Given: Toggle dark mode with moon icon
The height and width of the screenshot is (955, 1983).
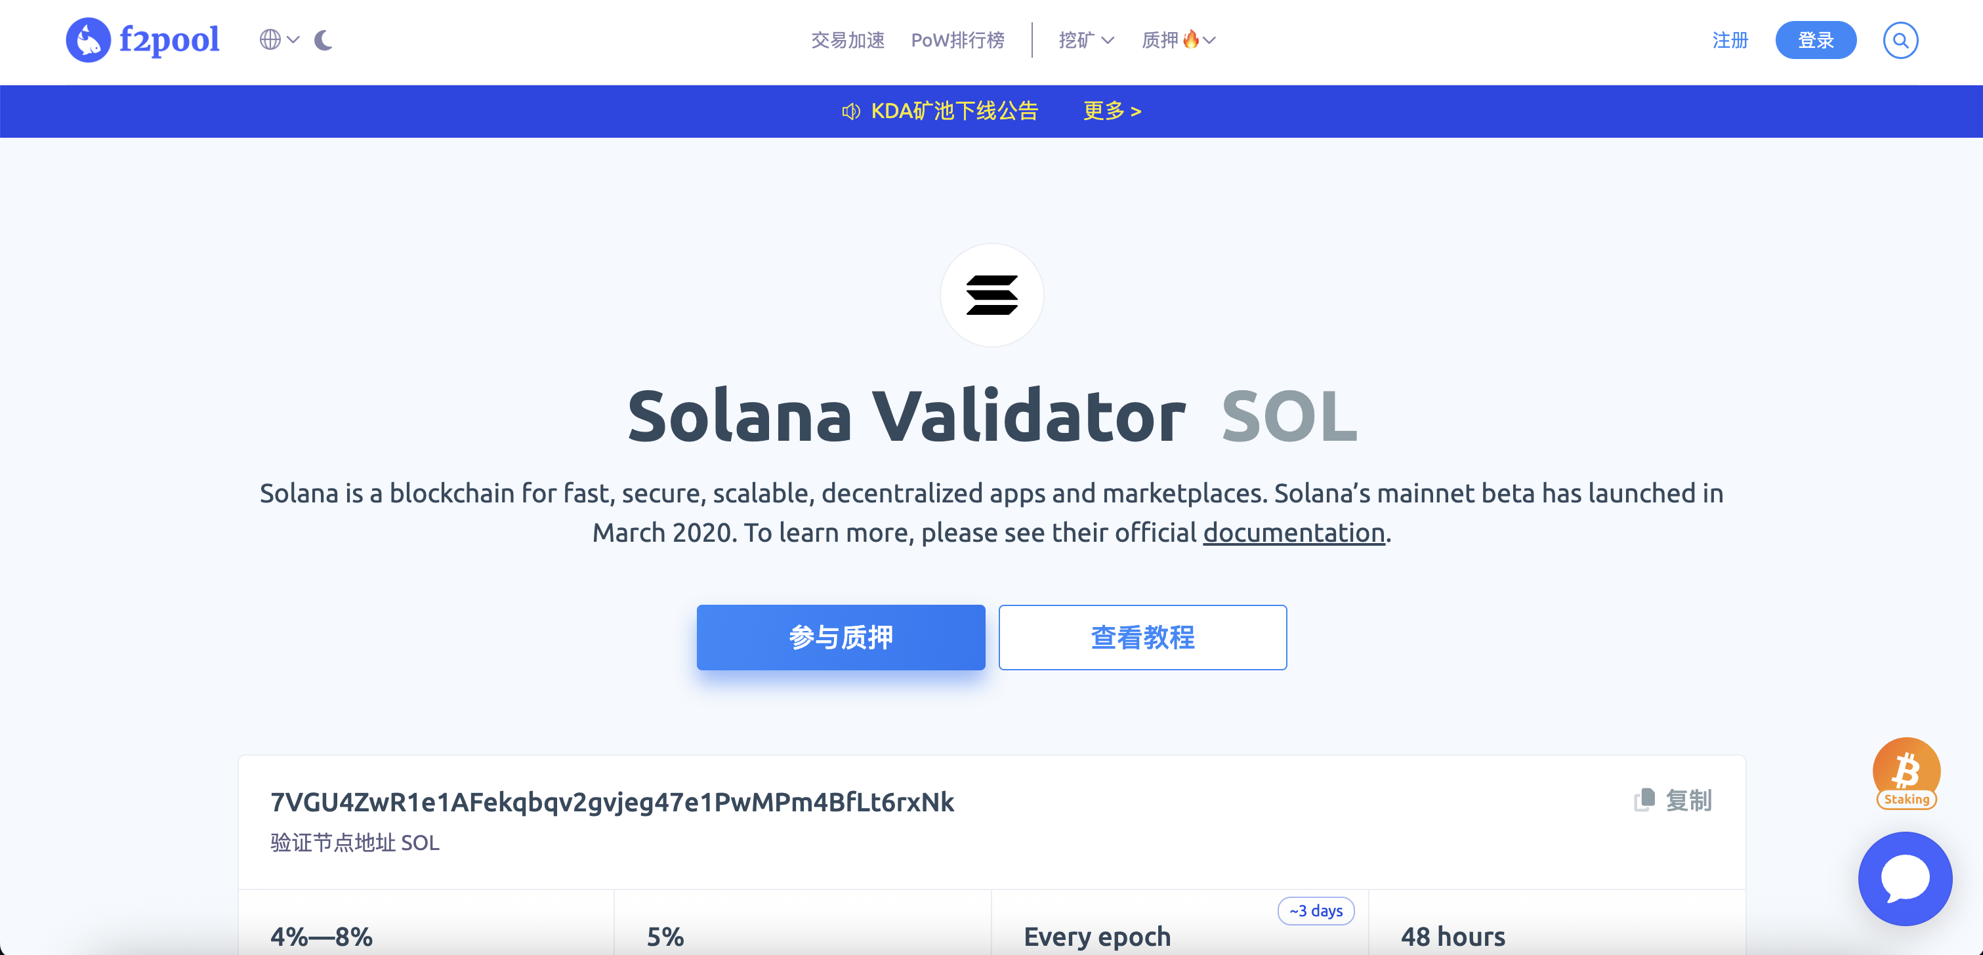Looking at the screenshot, I should [324, 40].
